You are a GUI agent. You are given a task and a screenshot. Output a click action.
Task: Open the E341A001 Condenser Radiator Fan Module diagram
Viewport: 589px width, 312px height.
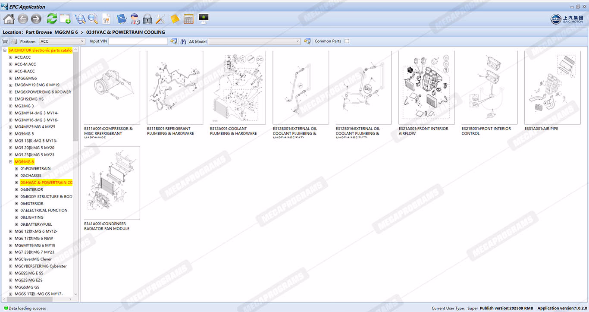(x=112, y=183)
